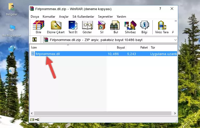The image size is (200, 128).
Task: Open the Sık Kullanılanlar menu
Action: click(x=83, y=17)
